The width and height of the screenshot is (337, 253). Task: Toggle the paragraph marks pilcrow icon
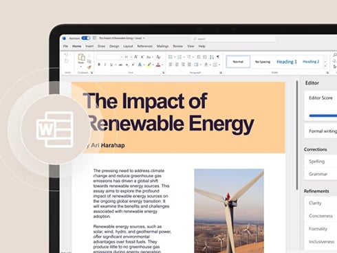coord(218,56)
